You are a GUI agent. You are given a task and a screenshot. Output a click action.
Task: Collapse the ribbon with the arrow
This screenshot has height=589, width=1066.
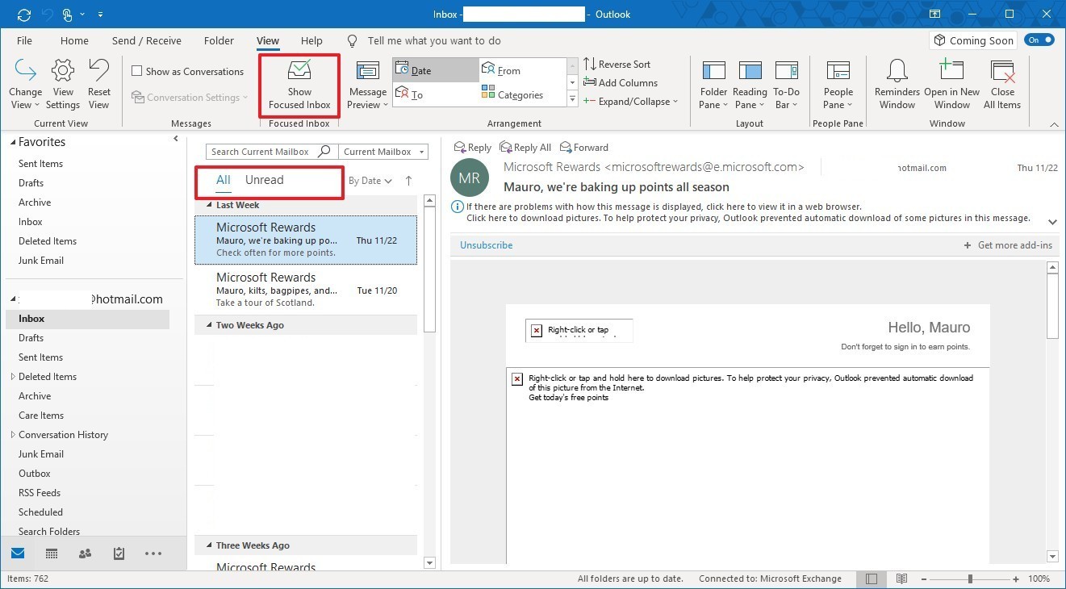(x=1054, y=124)
